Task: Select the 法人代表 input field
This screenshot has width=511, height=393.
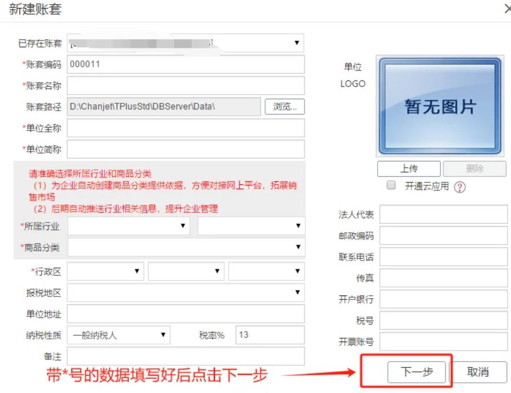Action: (x=443, y=214)
